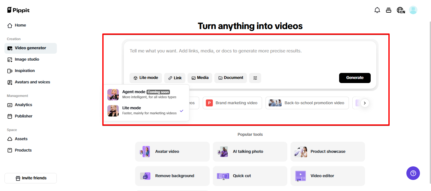Screen dimensions: 431x191
Task: Launch the Avatar video tool
Action: coord(172,152)
